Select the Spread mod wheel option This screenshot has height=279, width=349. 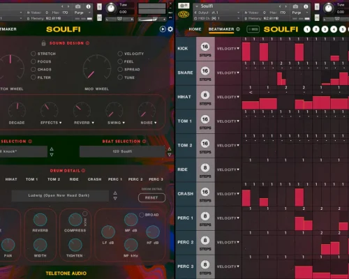[120, 70]
